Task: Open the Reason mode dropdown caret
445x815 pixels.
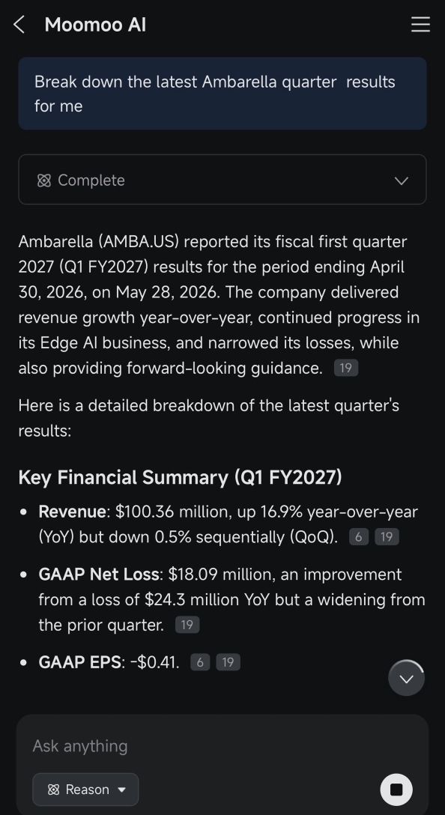Action: tap(121, 790)
